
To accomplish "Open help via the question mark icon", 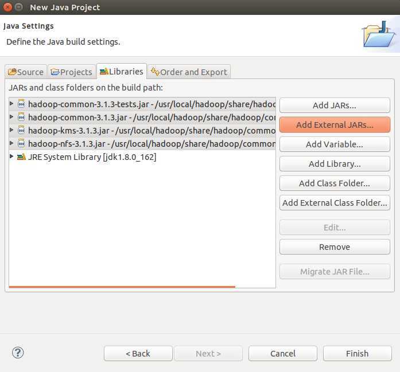I will (18, 353).
